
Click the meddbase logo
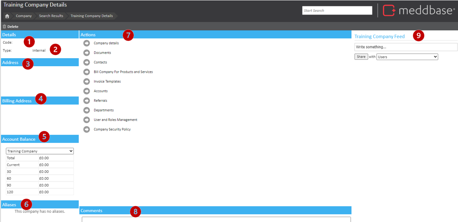click(419, 10)
